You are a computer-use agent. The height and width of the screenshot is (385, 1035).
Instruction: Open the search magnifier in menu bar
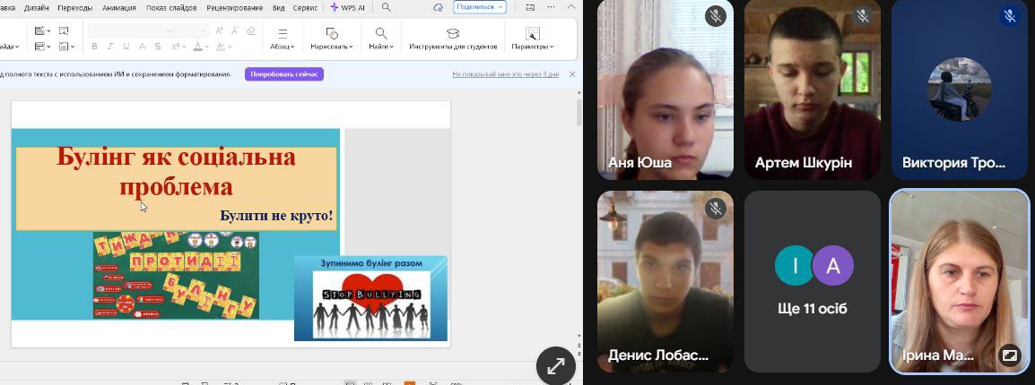[x=386, y=7]
